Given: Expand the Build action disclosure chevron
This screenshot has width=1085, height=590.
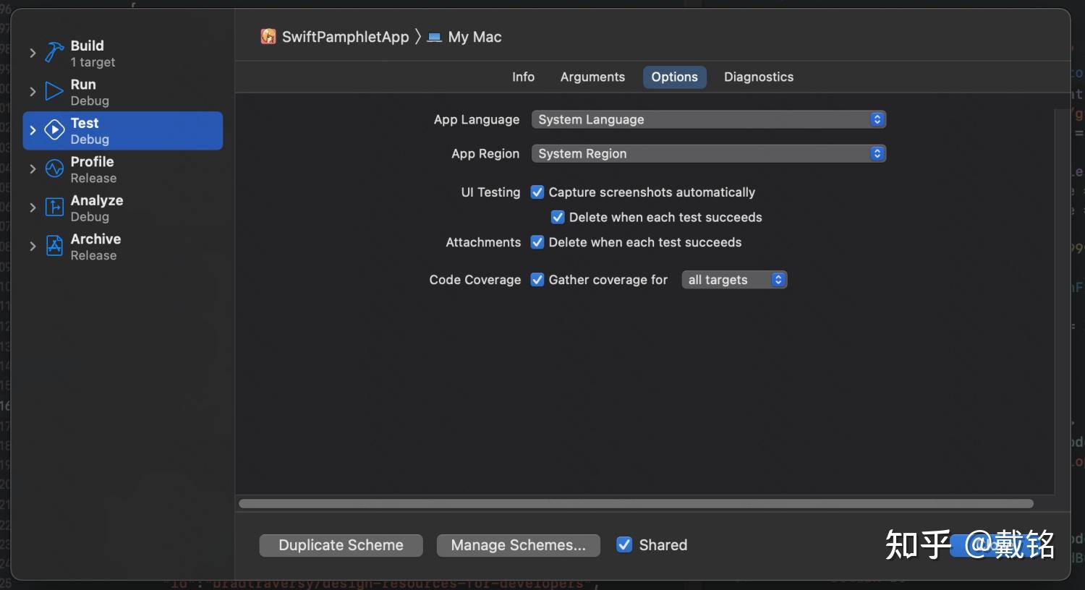Looking at the screenshot, I should point(33,53).
